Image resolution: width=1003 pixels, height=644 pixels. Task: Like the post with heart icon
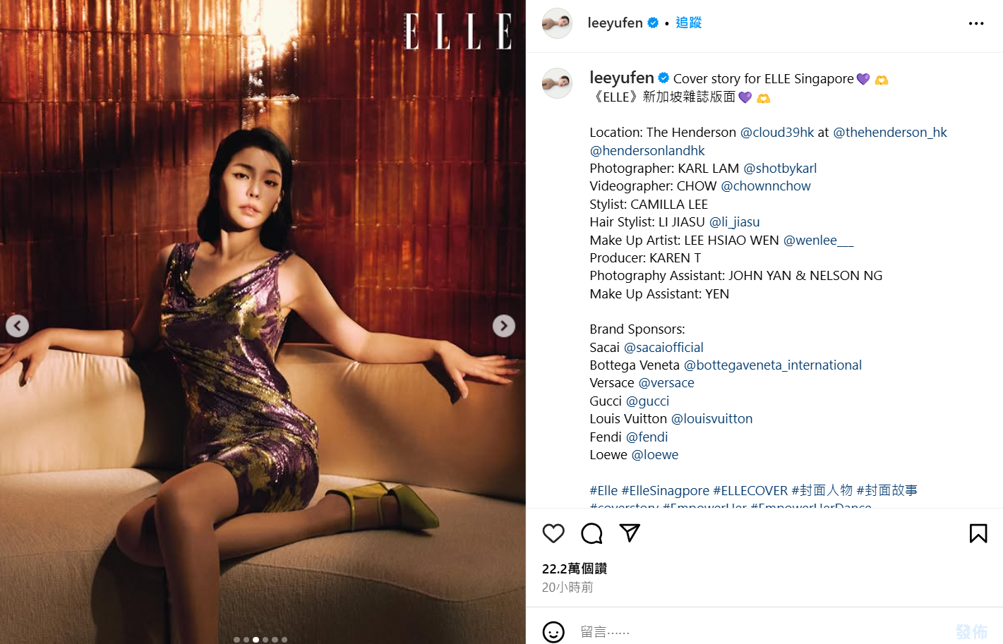(553, 533)
